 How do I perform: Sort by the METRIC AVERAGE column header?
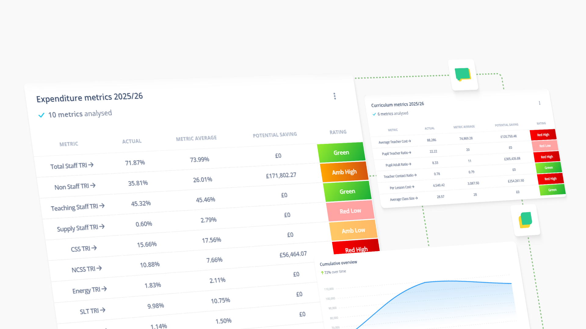196,138
